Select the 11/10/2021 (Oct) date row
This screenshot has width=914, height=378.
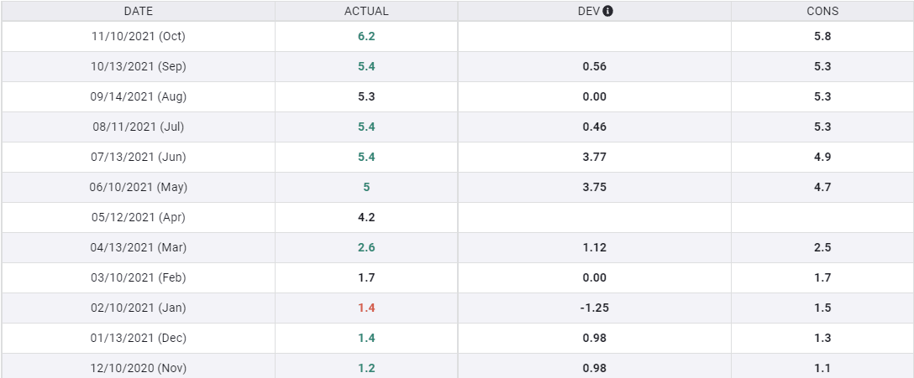click(x=139, y=37)
